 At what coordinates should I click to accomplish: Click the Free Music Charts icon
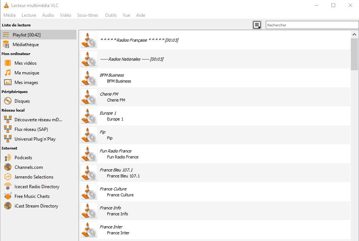click(x=8, y=196)
